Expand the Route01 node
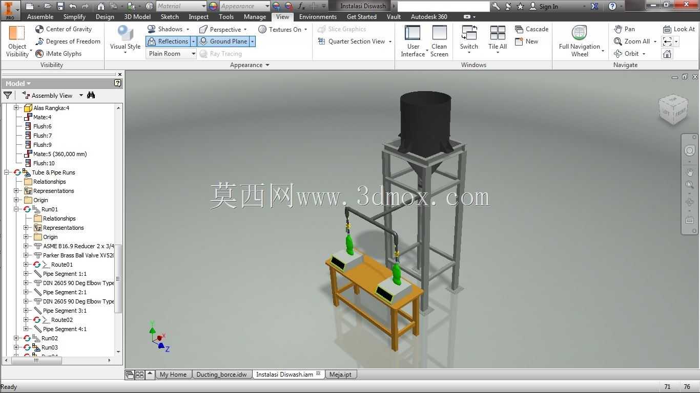 pyautogui.click(x=26, y=265)
